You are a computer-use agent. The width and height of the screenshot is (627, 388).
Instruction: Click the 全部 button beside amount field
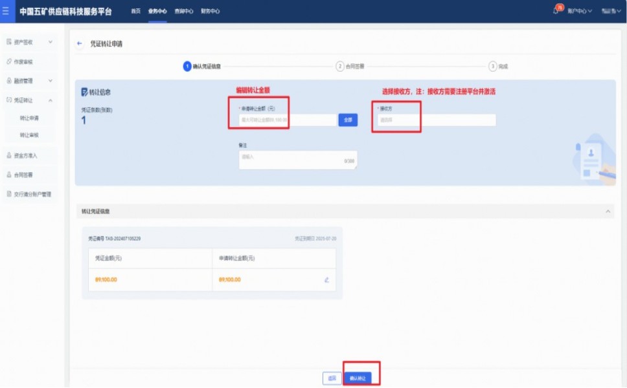348,120
